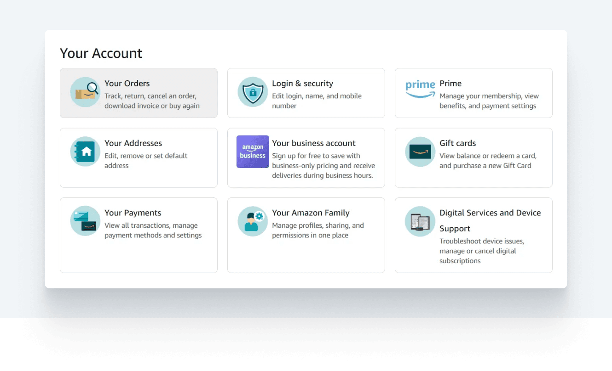612x371 pixels.
Task: Open Your Orders
Action: [127, 83]
